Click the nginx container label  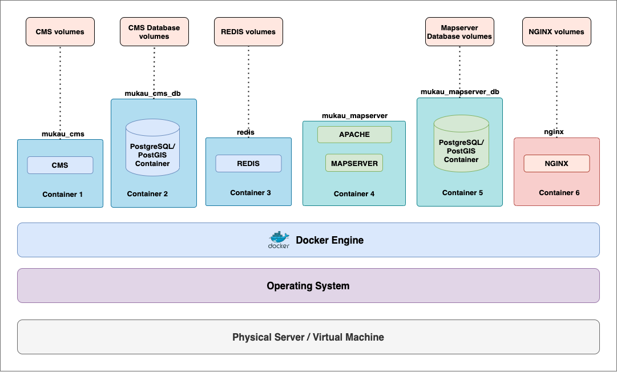pos(554,132)
